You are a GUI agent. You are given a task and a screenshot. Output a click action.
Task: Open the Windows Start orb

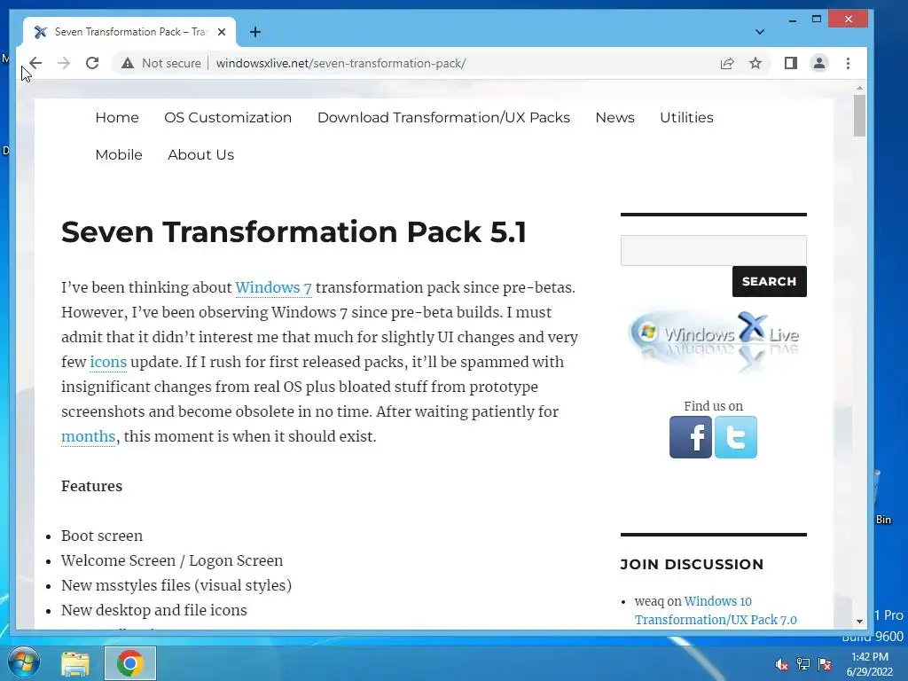[23, 663]
